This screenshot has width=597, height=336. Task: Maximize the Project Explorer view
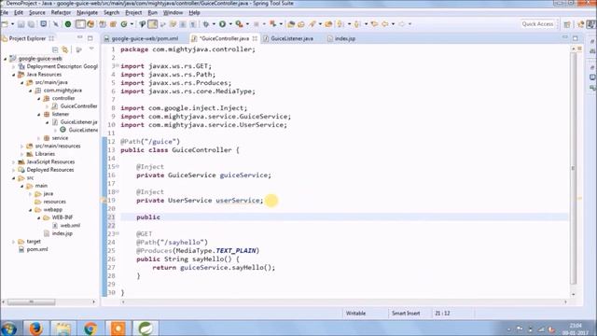click(90, 38)
